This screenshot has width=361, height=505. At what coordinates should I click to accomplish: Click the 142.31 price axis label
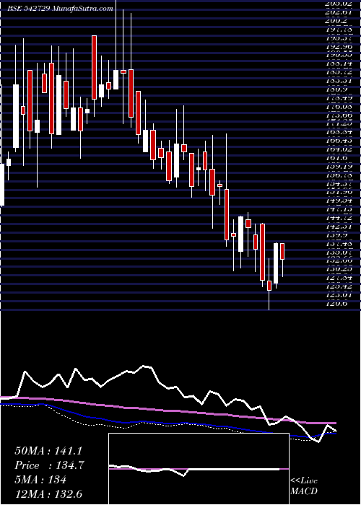pyautogui.click(x=339, y=227)
